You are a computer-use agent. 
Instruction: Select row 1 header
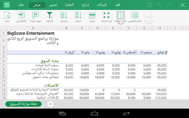(4, 33)
